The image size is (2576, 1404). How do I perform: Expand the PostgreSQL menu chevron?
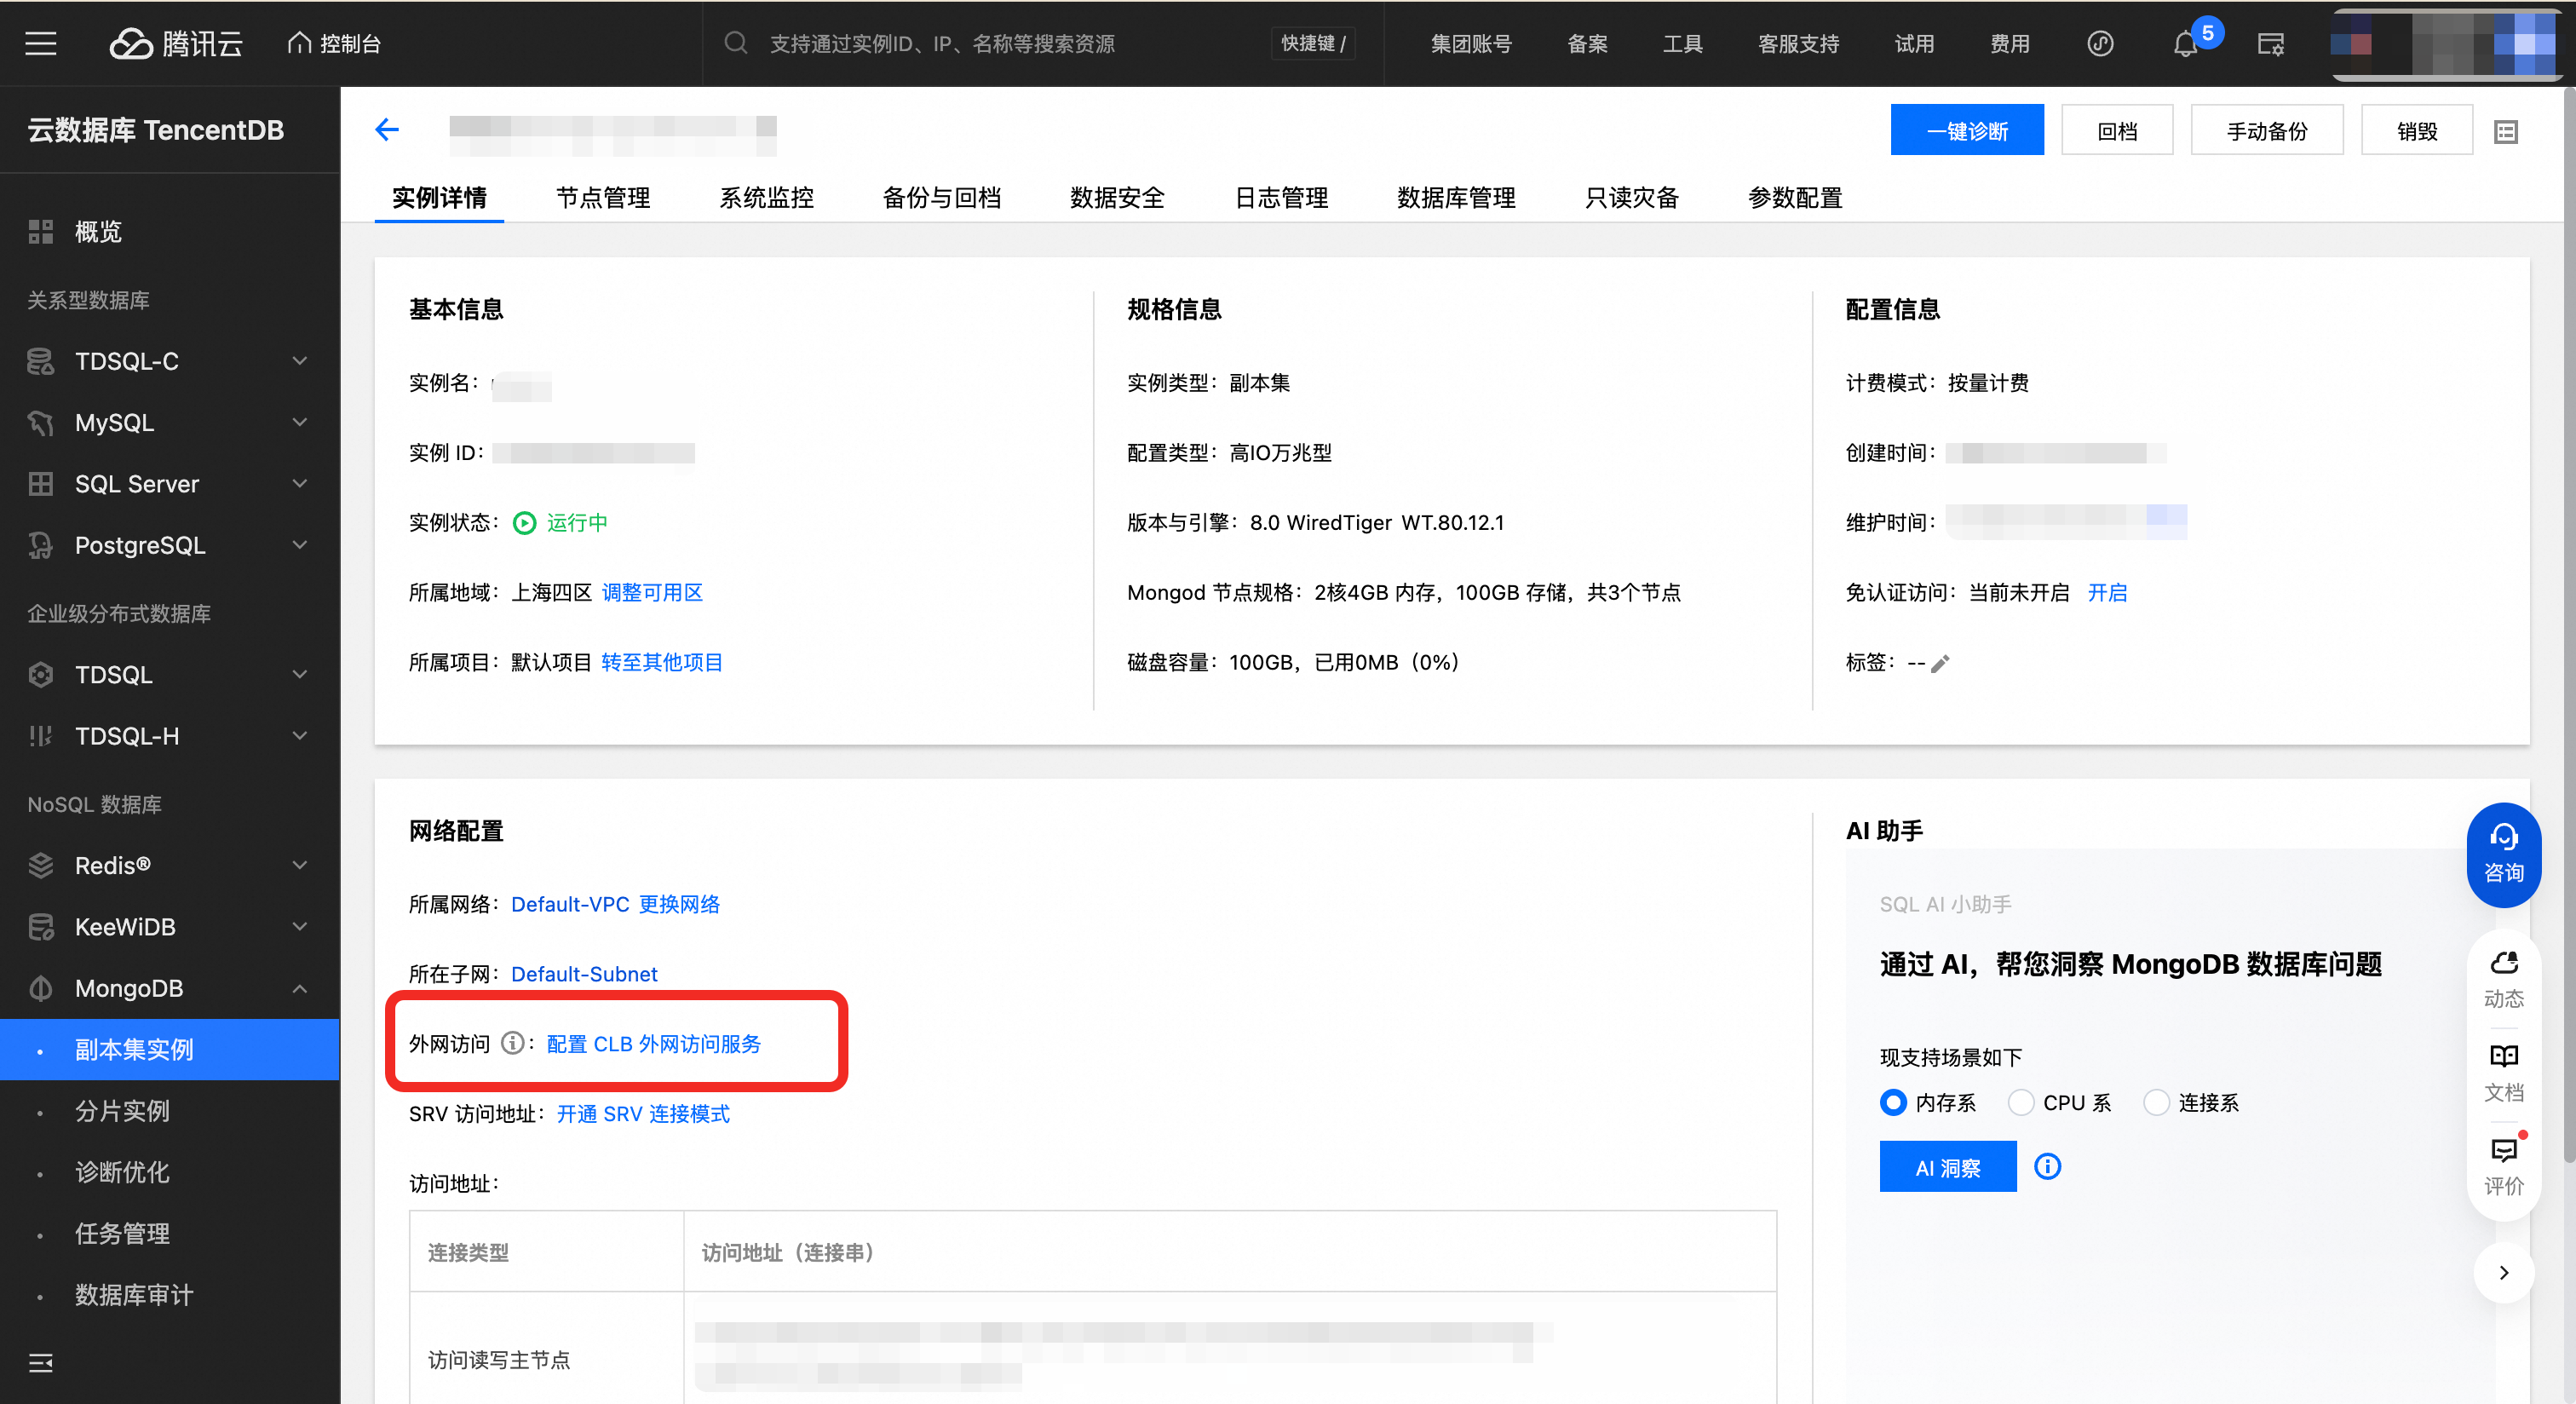[299, 545]
